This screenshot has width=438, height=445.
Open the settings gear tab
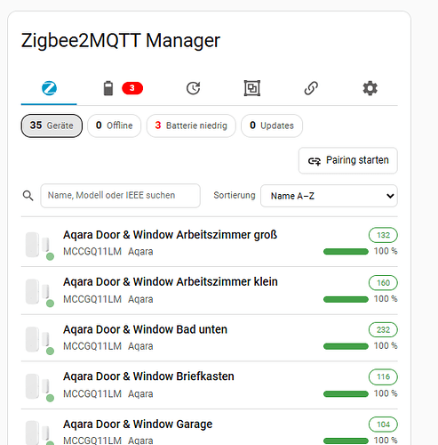click(370, 88)
